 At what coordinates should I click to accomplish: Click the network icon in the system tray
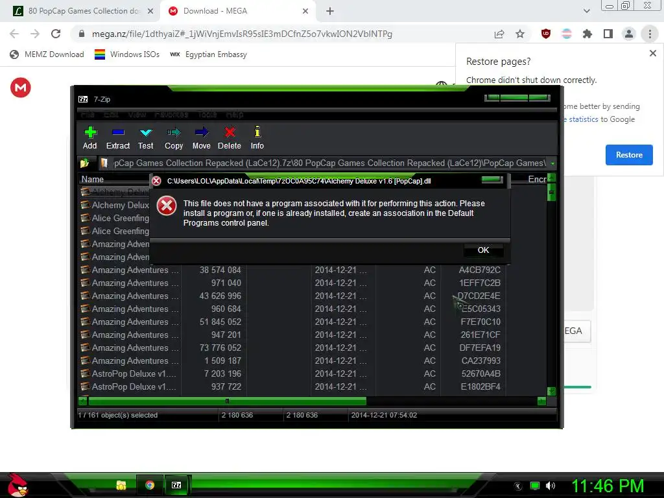[535, 486]
